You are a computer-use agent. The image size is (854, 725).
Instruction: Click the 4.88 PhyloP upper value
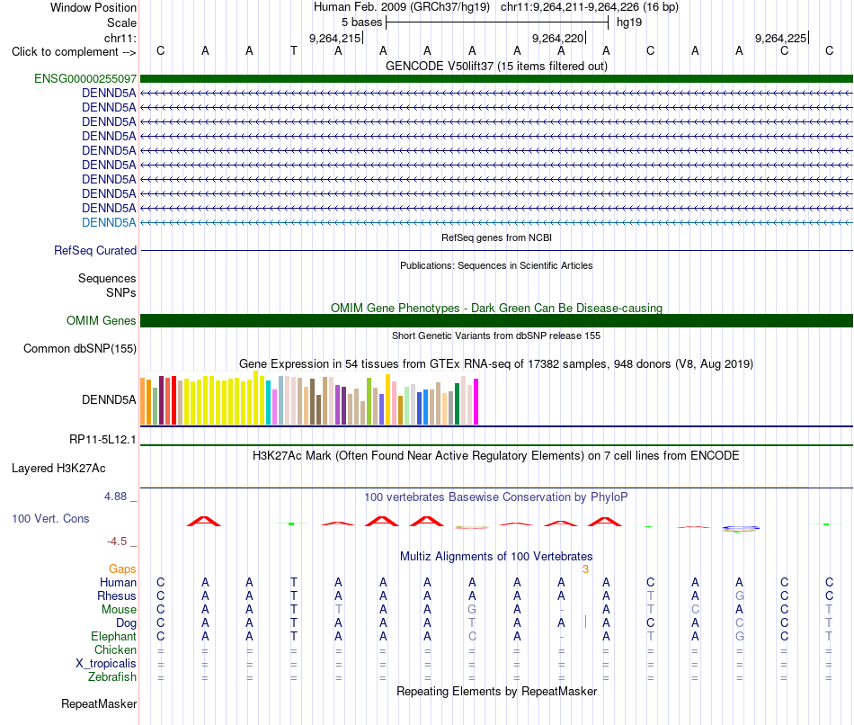coord(115,497)
